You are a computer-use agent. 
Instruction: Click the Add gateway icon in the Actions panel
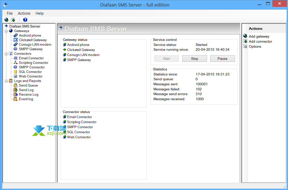tap(245, 36)
